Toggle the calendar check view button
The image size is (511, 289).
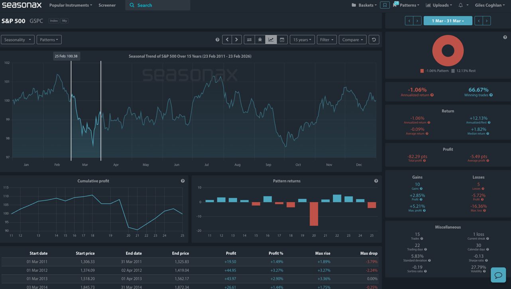click(x=282, y=40)
